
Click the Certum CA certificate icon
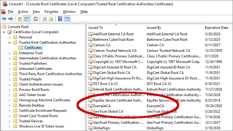click(x=90, y=45)
